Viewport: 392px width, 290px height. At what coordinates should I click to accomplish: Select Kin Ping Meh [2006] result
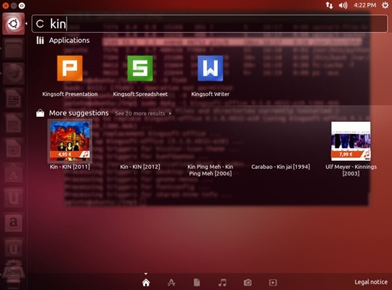coord(211,170)
